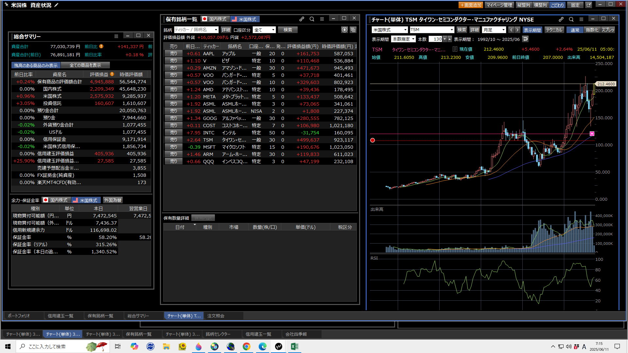Open the hamburger menu in TSM chart header
The image size is (628, 353).
pyautogui.click(x=581, y=19)
